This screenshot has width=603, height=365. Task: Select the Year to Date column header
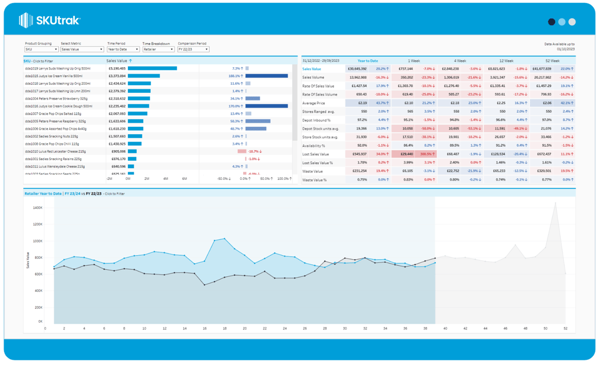point(368,61)
